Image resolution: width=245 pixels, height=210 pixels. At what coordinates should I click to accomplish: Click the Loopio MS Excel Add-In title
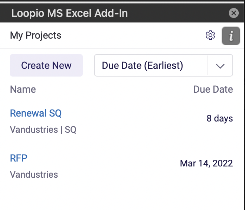pos(69,13)
